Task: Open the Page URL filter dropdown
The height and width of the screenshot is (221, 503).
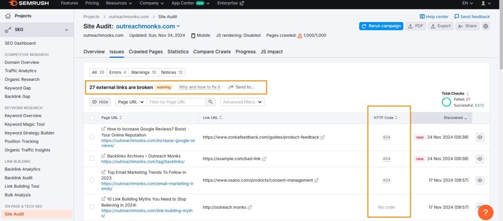Action: [x=130, y=102]
